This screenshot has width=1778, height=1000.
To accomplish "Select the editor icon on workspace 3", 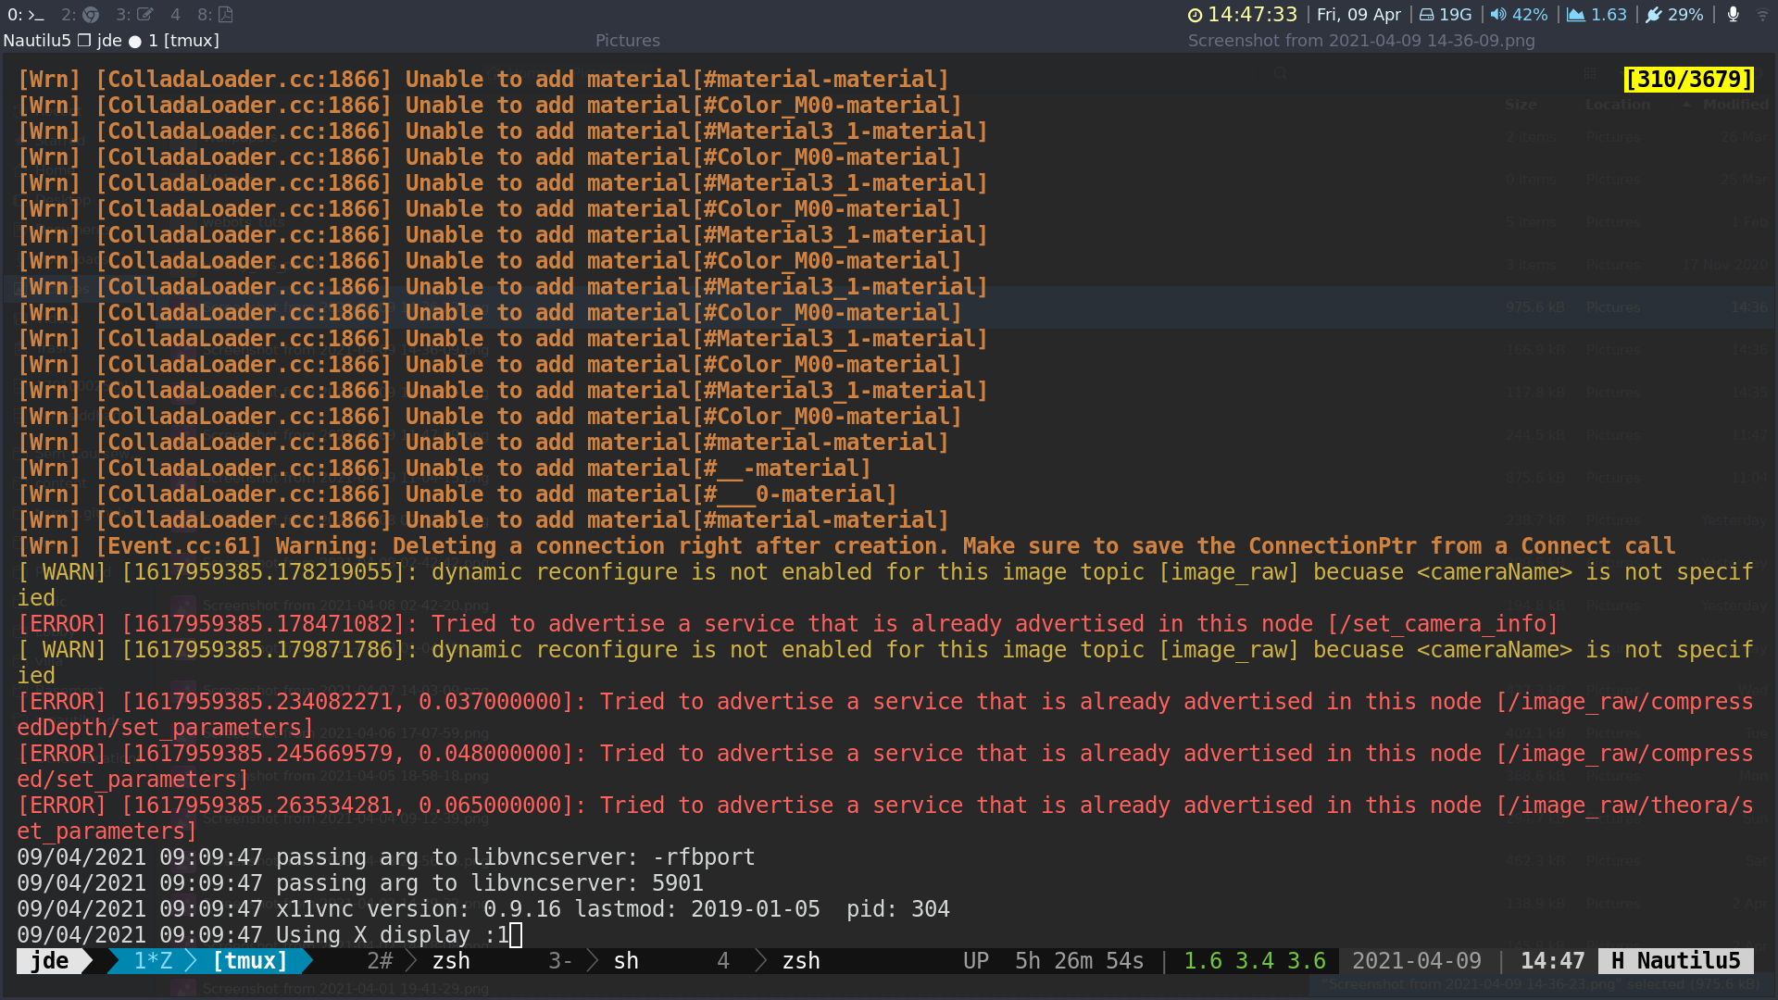I will [x=144, y=15].
